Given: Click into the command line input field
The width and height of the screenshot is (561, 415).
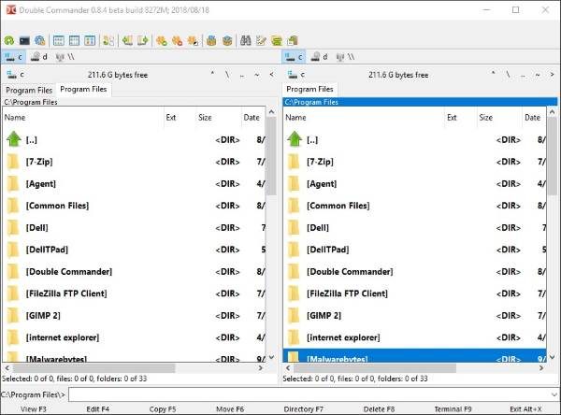Looking at the screenshot, I should (x=309, y=394).
